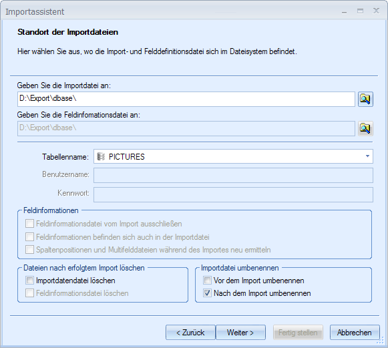Click the Kennwort text field
Image resolution: width=388 pixels, height=348 pixels.
tap(233, 194)
